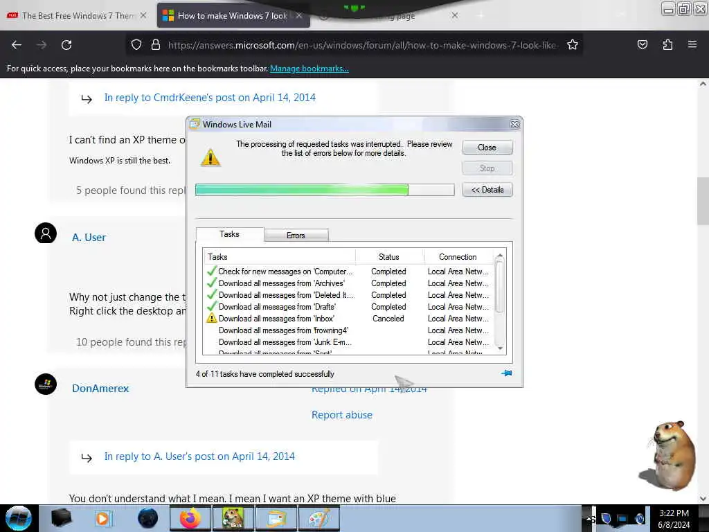Select 'Check for new messages on Computer' row
709x532 pixels.
click(348, 272)
